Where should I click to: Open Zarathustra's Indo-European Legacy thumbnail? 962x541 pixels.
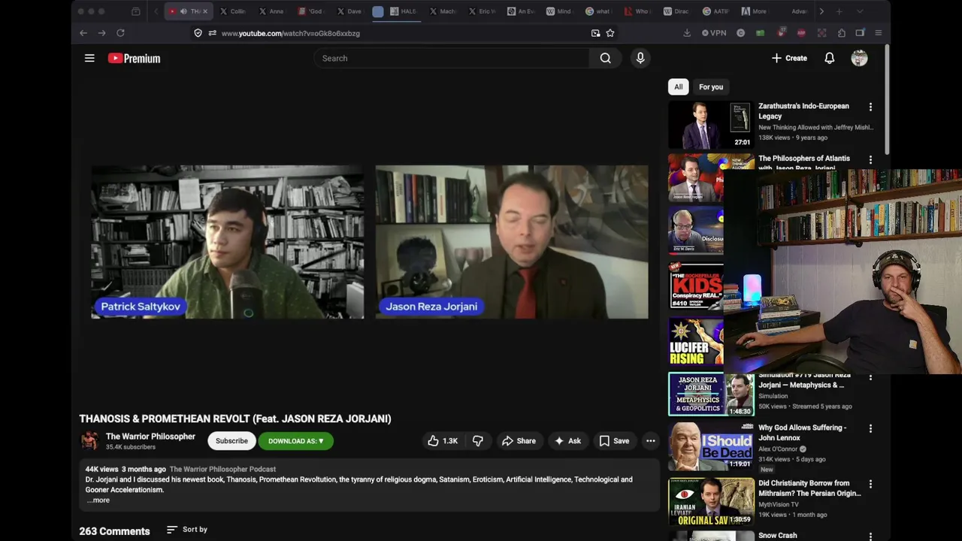(711, 125)
